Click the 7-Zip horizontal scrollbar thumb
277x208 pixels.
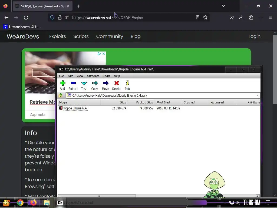point(99,196)
